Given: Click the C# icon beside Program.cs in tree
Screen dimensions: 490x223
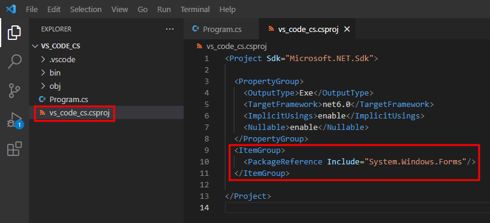Looking at the screenshot, I should click(x=42, y=100).
